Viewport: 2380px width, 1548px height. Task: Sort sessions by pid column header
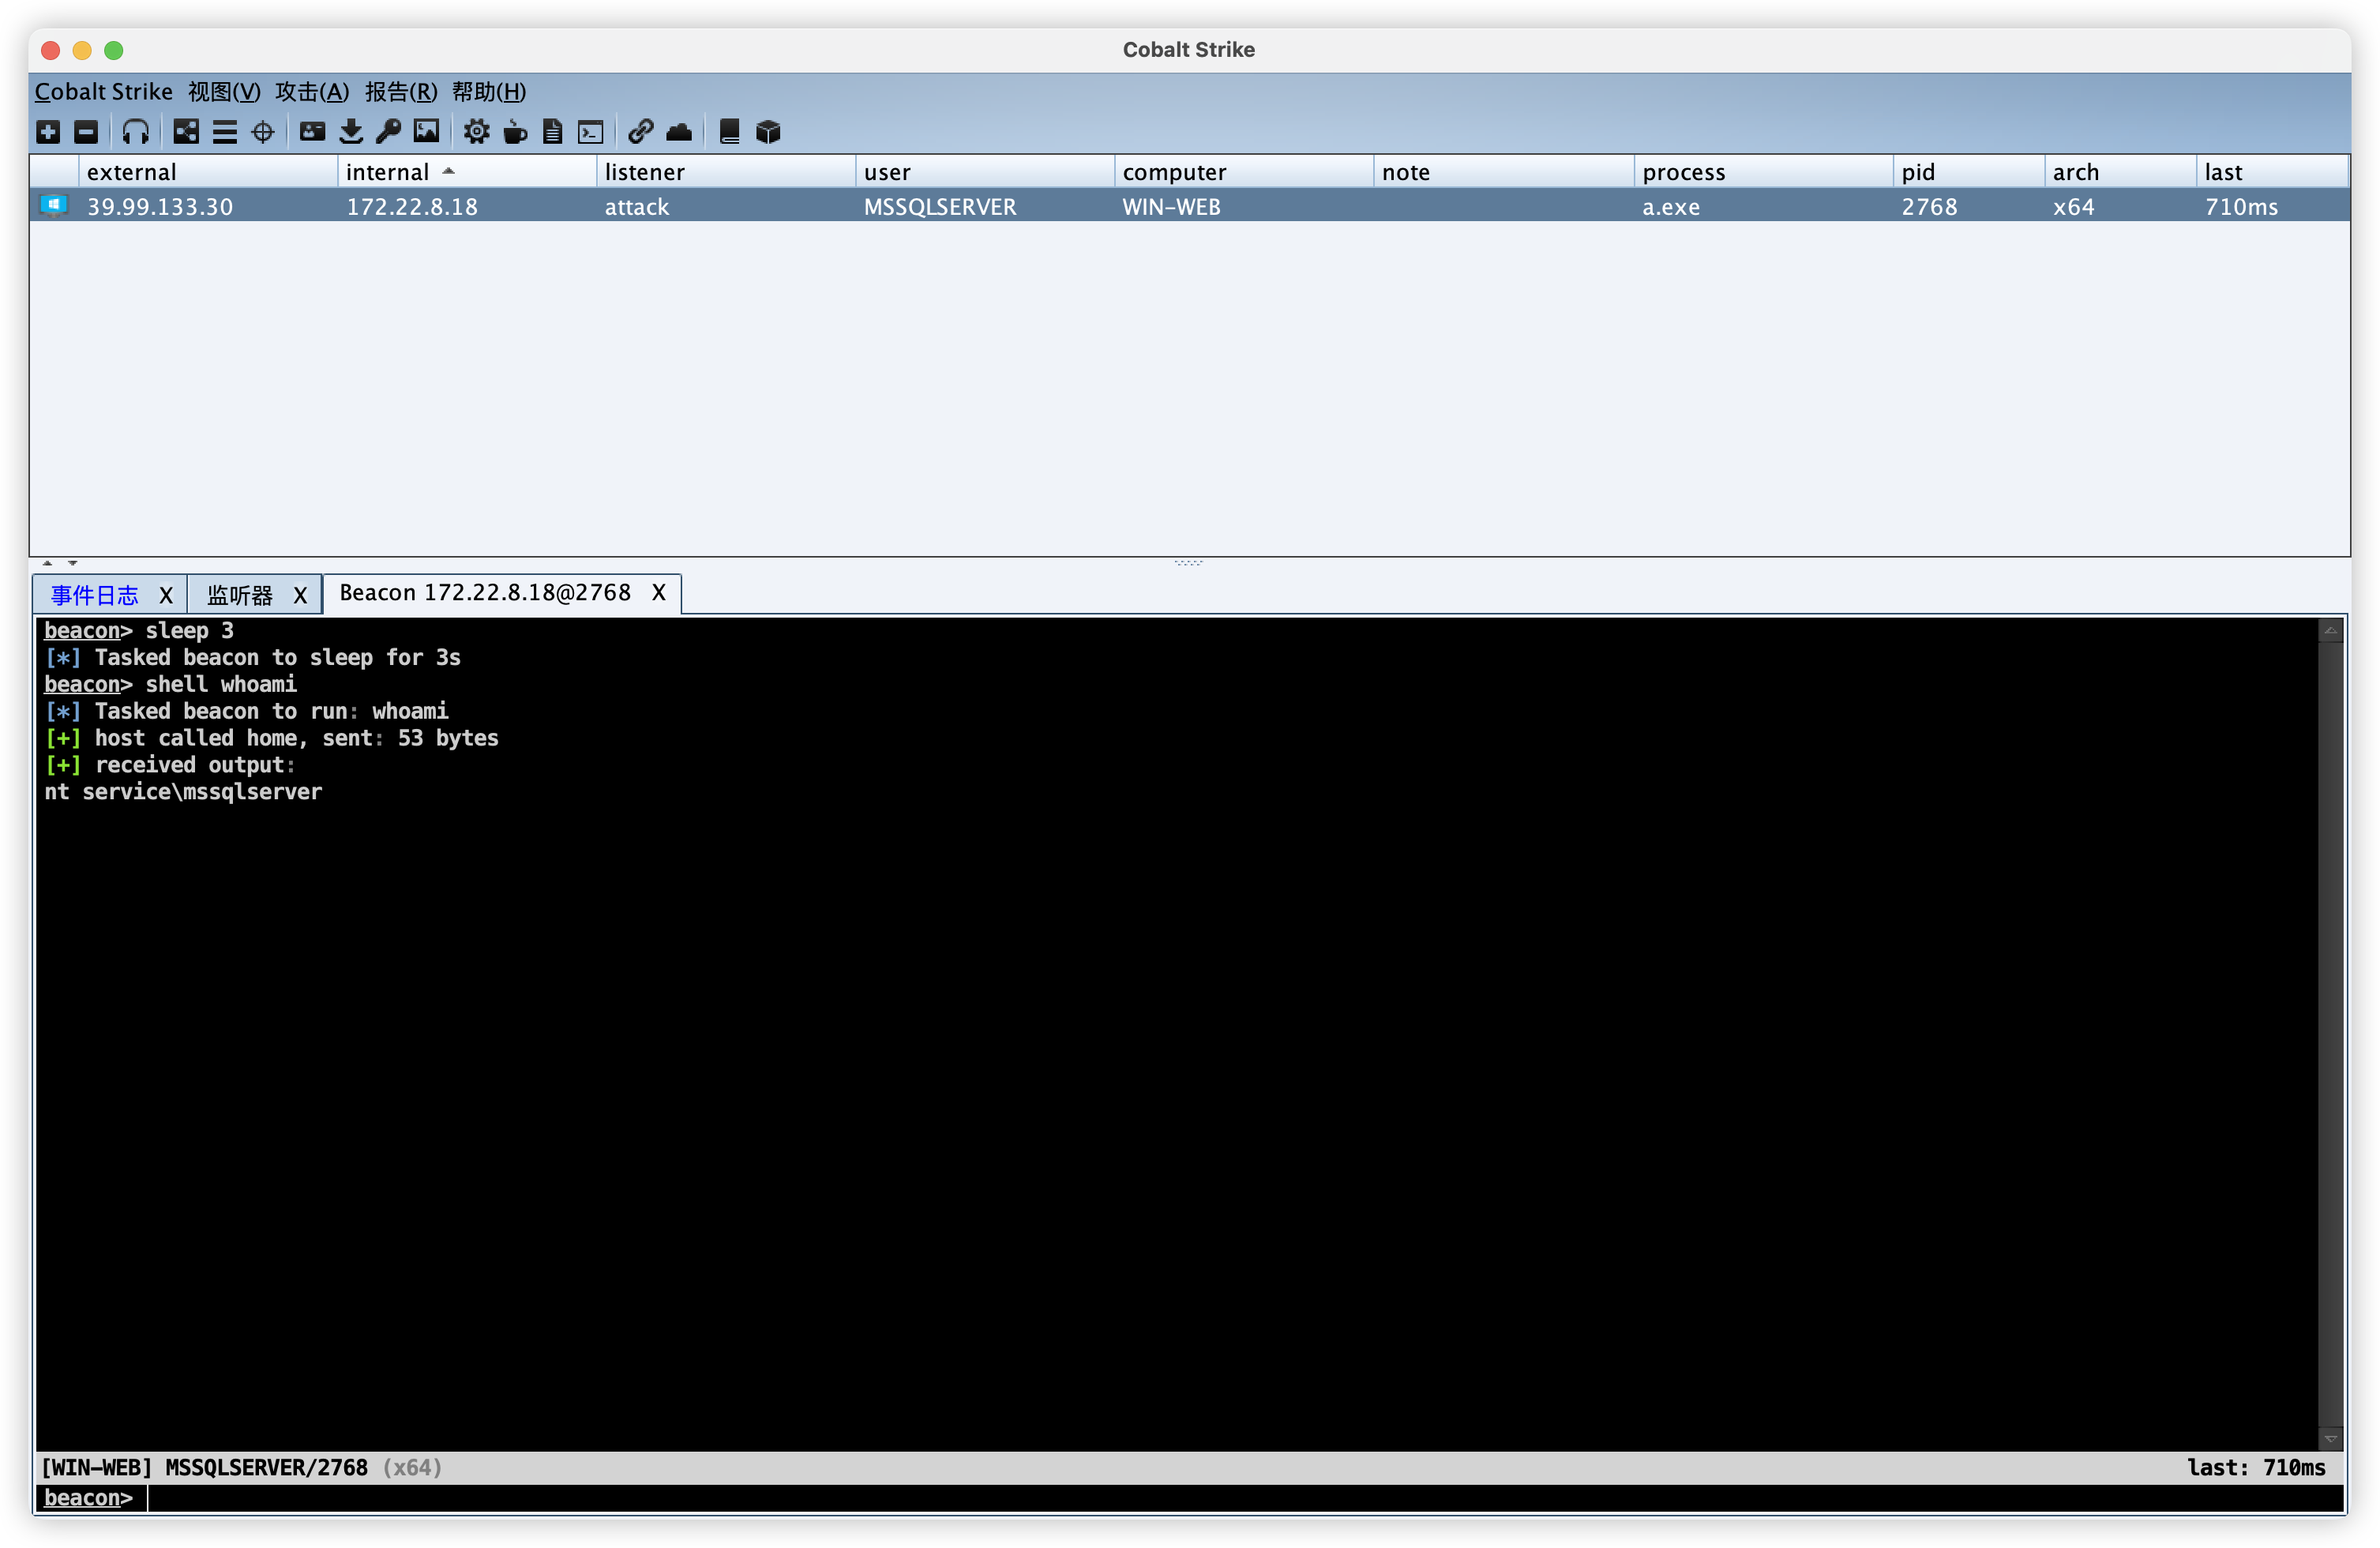coord(1969,172)
